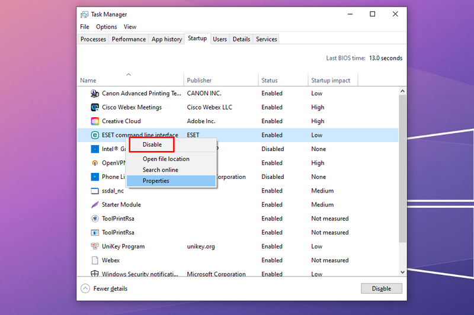Select the UniKey Program row name
The height and width of the screenshot is (315, 474).
123,246
